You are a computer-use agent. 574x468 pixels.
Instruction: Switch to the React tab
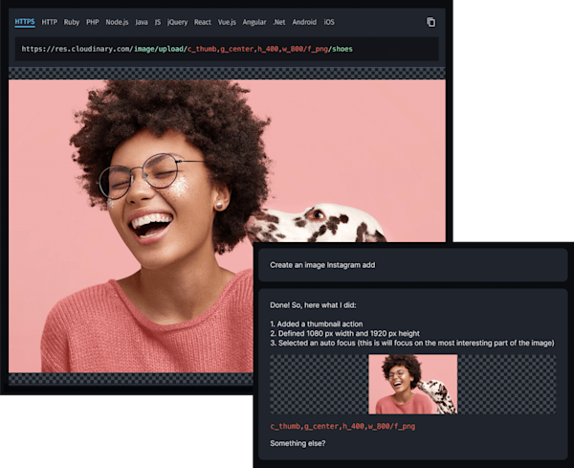[203, 21]
